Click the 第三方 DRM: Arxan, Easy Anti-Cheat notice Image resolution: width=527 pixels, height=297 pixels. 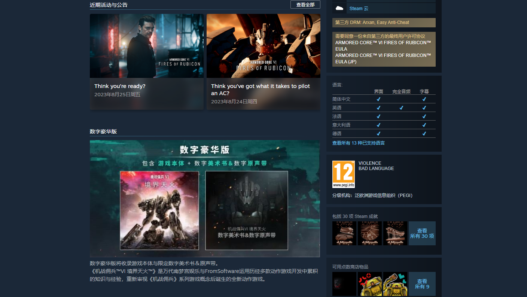click(x=384, y=22)
